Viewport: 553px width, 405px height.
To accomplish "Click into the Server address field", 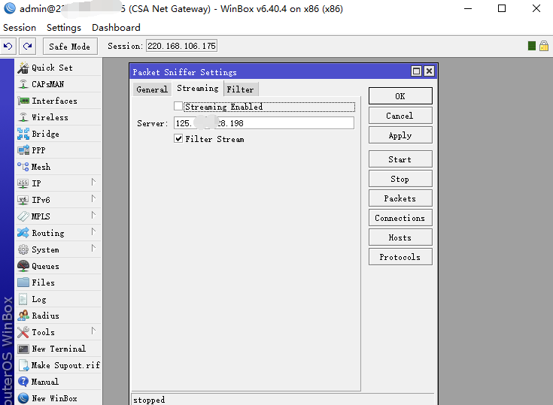I will click(264, 123).
